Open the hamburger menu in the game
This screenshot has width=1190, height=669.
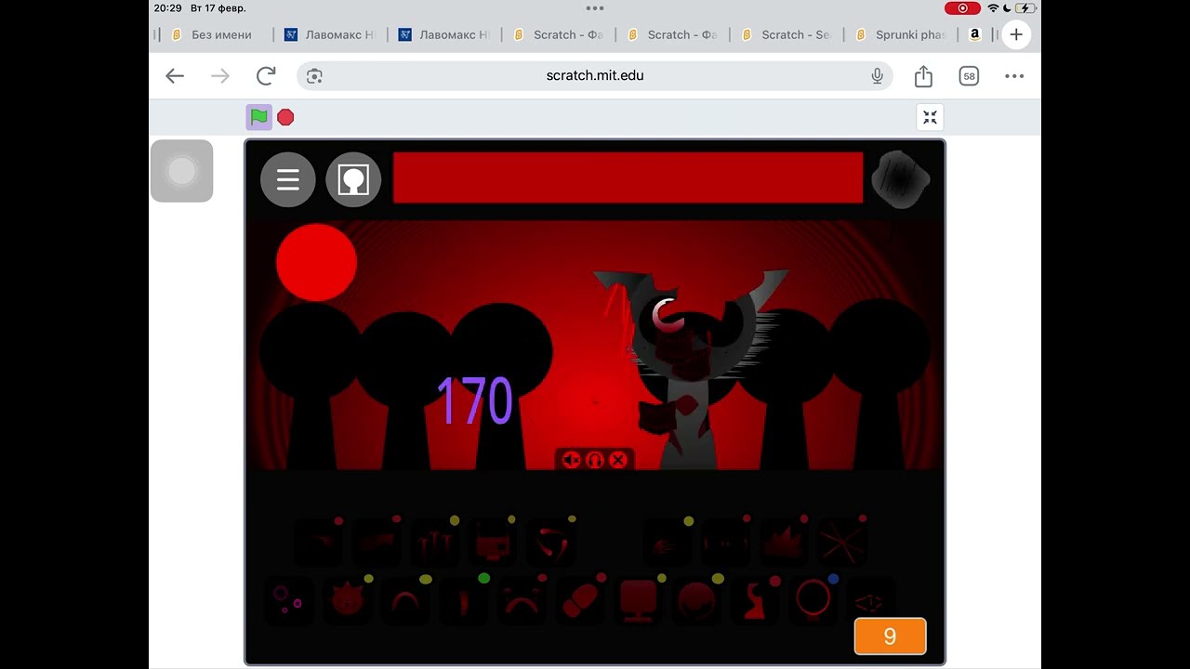pyautogui.click(x=288, y=179)
